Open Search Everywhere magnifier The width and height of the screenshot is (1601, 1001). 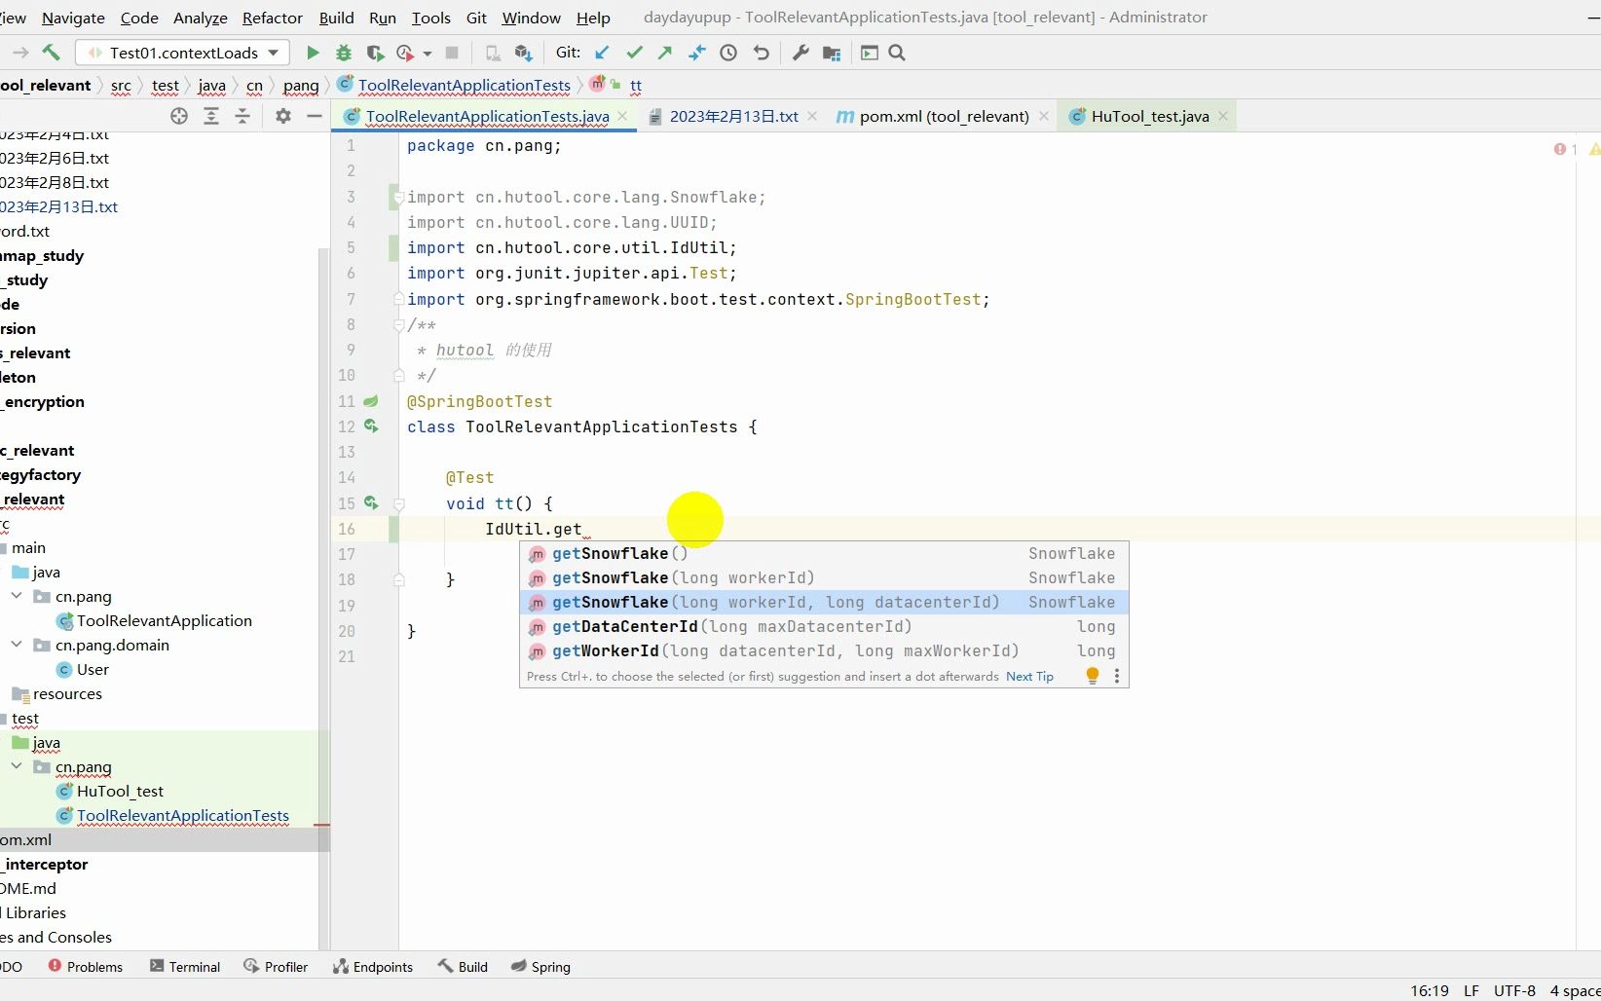coord(897,53)
